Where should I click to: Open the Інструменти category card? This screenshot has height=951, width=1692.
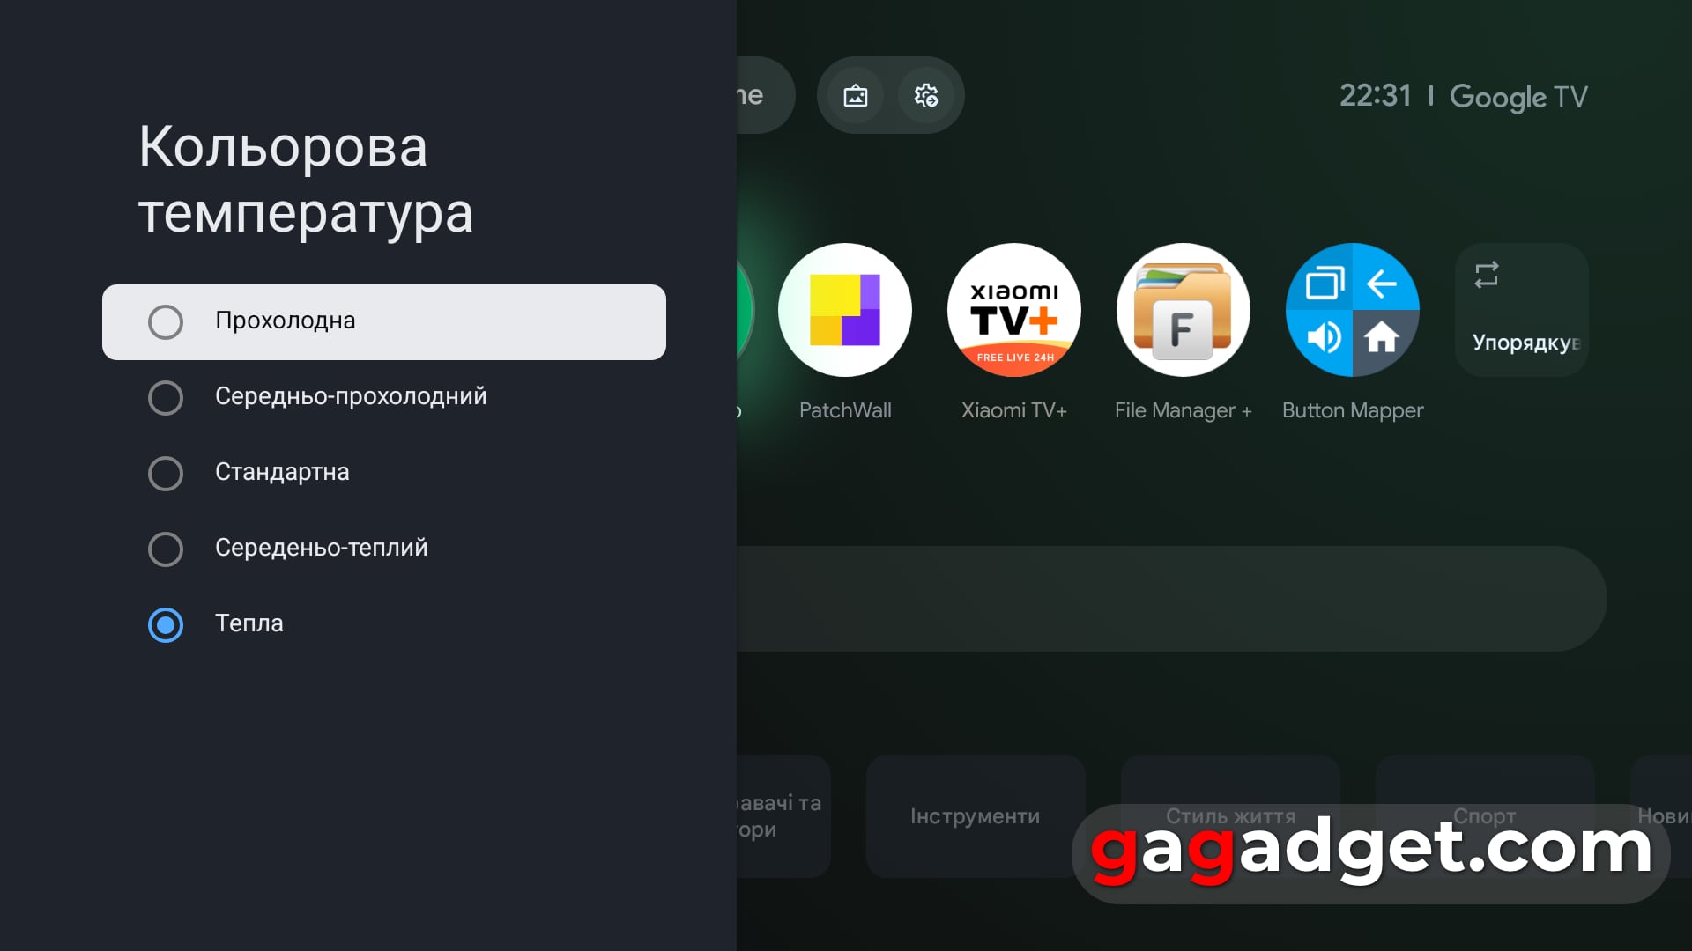pos(976,815)
